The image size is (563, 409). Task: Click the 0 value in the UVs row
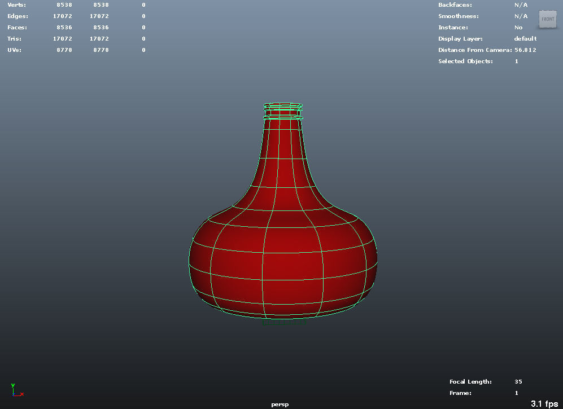point(143,50)
